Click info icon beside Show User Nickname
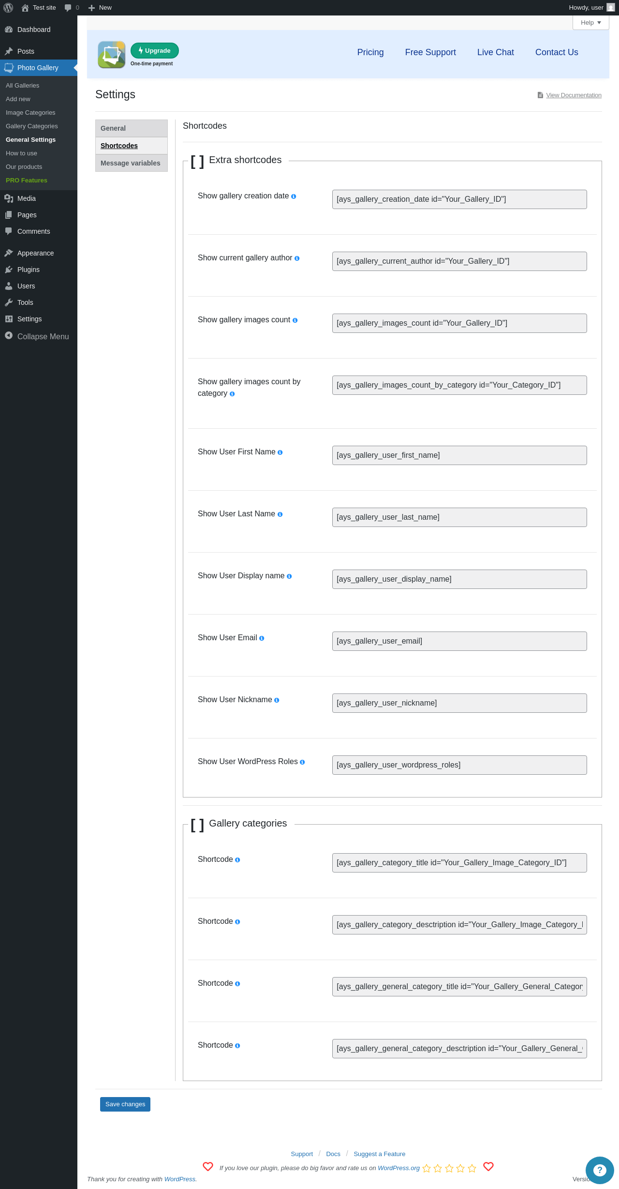This screenshot has height=1189, width=619. pyautogui.click(x=277, y=700)
